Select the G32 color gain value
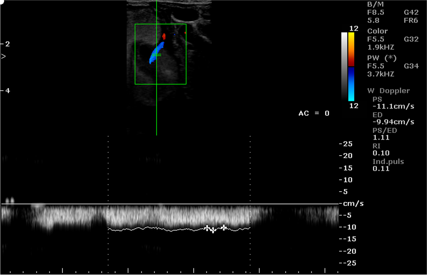 tap(411, 39)
